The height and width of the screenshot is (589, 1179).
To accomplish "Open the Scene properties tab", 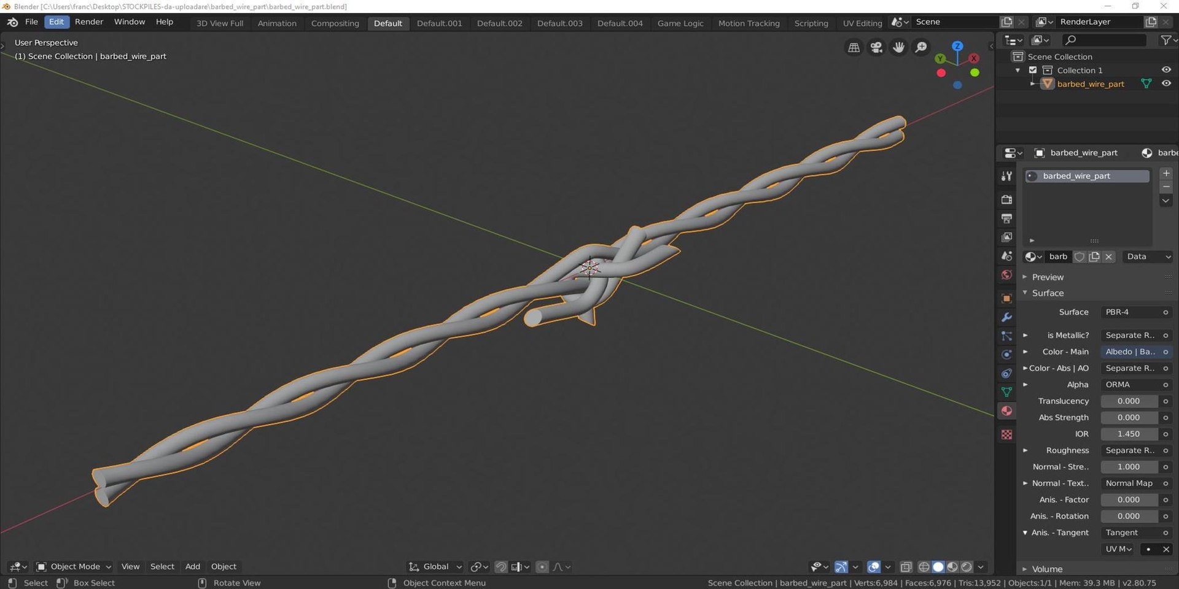I will point(1006,256).
